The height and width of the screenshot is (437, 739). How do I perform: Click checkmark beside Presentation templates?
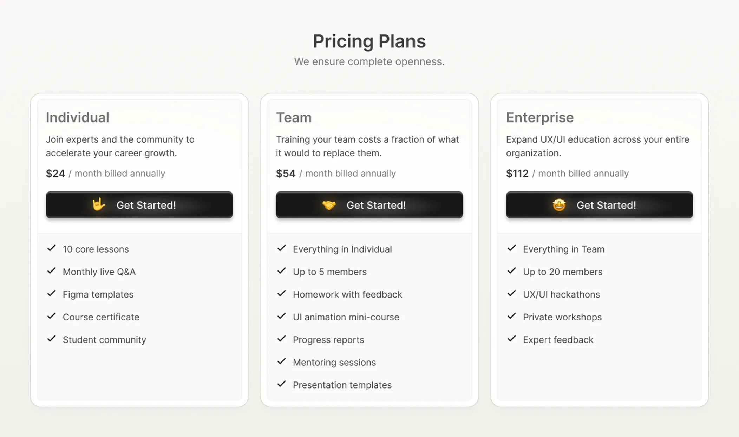pyautogui.click(x=282, y=384)
